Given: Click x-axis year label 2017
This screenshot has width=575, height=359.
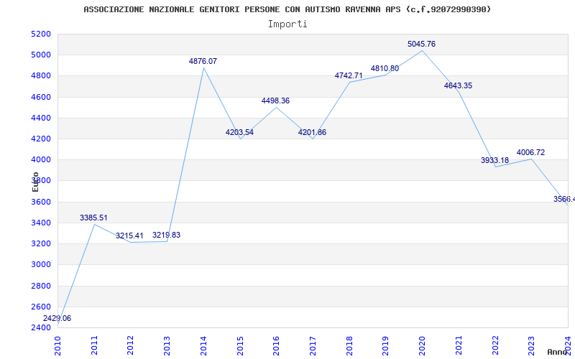Looking at the screenshot, I should [x=313, y=346].
